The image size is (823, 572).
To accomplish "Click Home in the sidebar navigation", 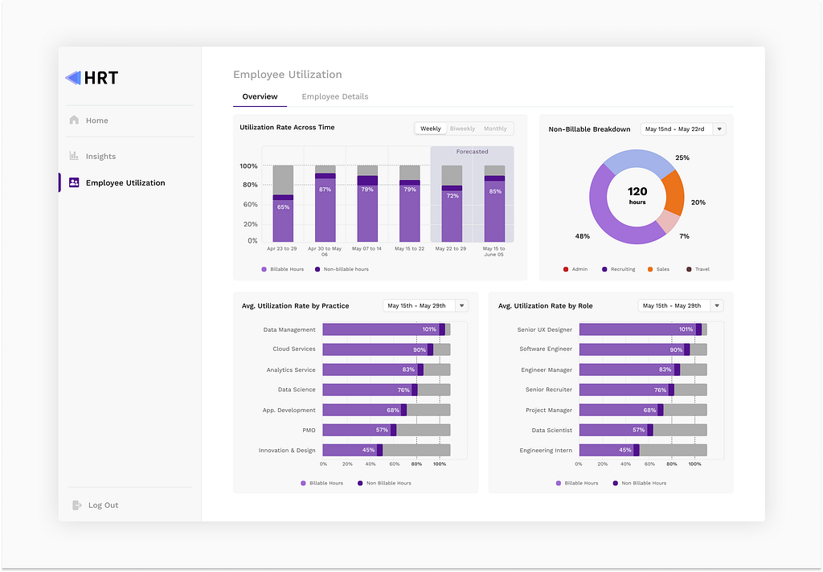I will pos(97,120).
